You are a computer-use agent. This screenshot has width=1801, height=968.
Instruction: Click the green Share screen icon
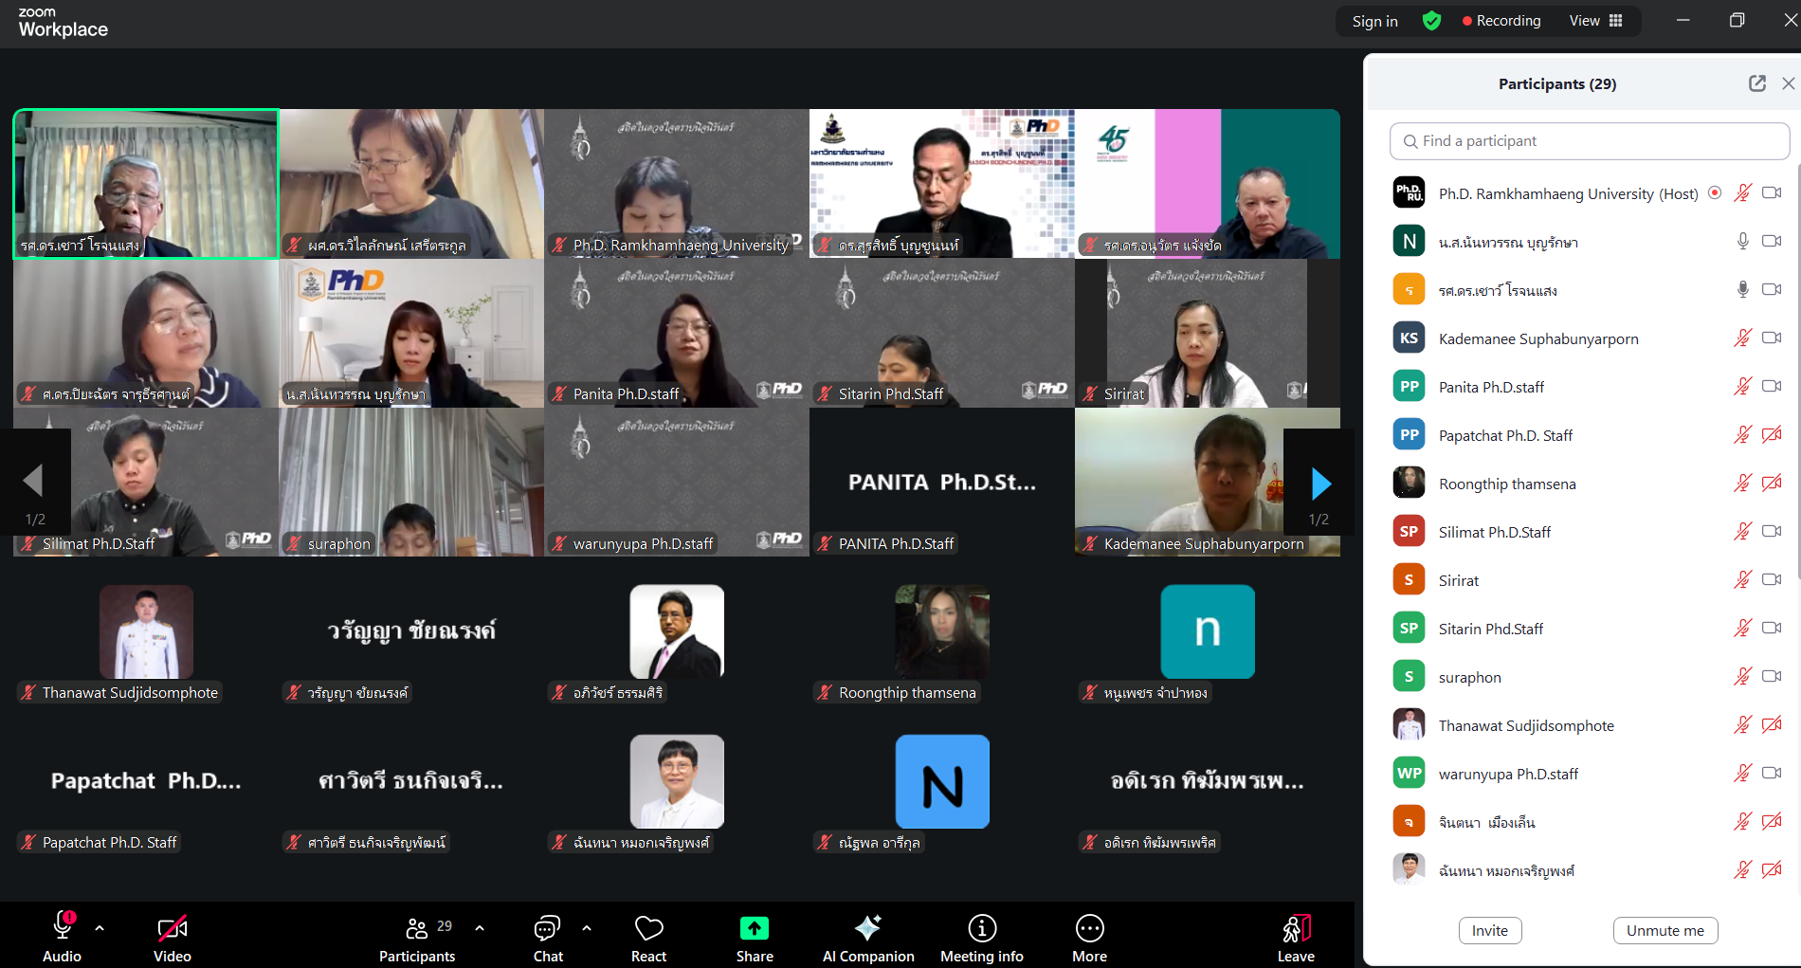[x=755, y=928]
